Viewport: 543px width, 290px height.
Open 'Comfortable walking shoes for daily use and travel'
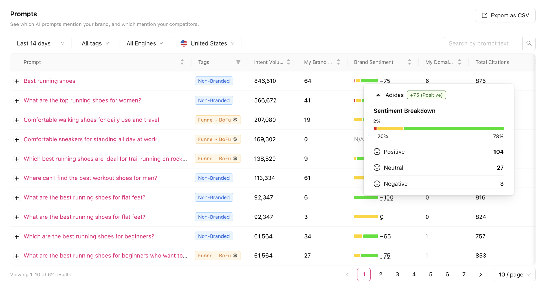91,120
